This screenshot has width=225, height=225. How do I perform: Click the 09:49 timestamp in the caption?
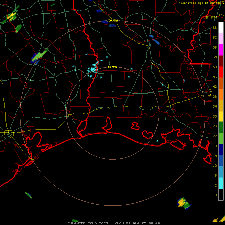pos(154,223)
